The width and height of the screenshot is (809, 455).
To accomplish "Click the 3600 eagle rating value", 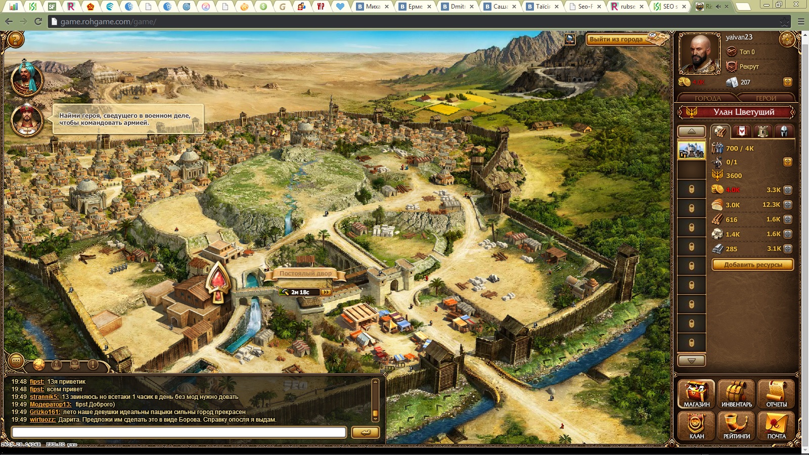I will point(734,175).
